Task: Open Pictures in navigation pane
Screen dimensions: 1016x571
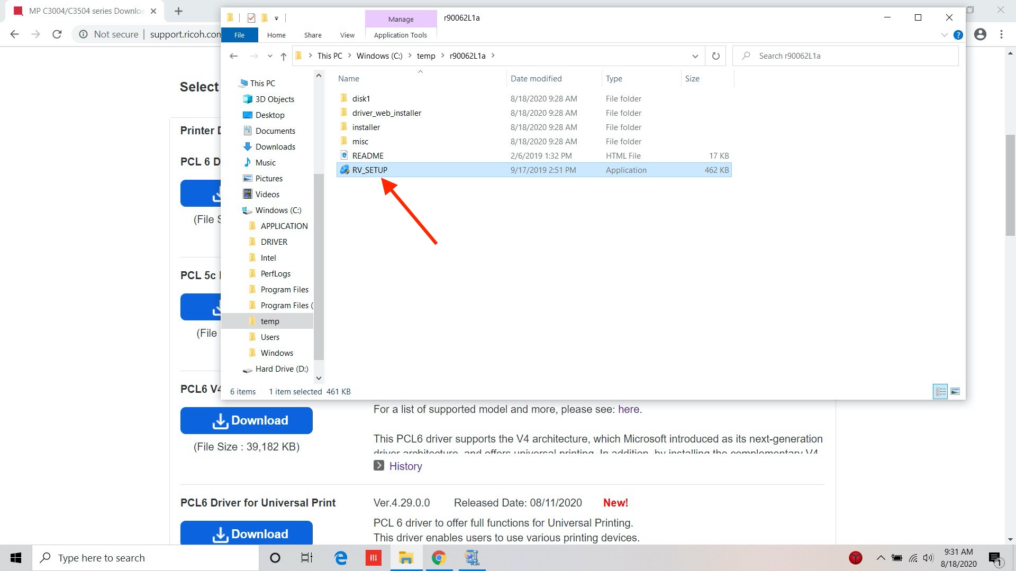Action: click(269, 178)
